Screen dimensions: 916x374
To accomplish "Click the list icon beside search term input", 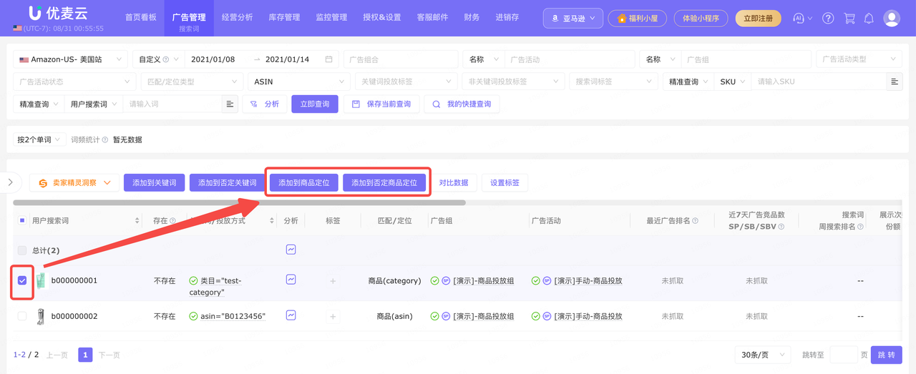I will point(230,104).
